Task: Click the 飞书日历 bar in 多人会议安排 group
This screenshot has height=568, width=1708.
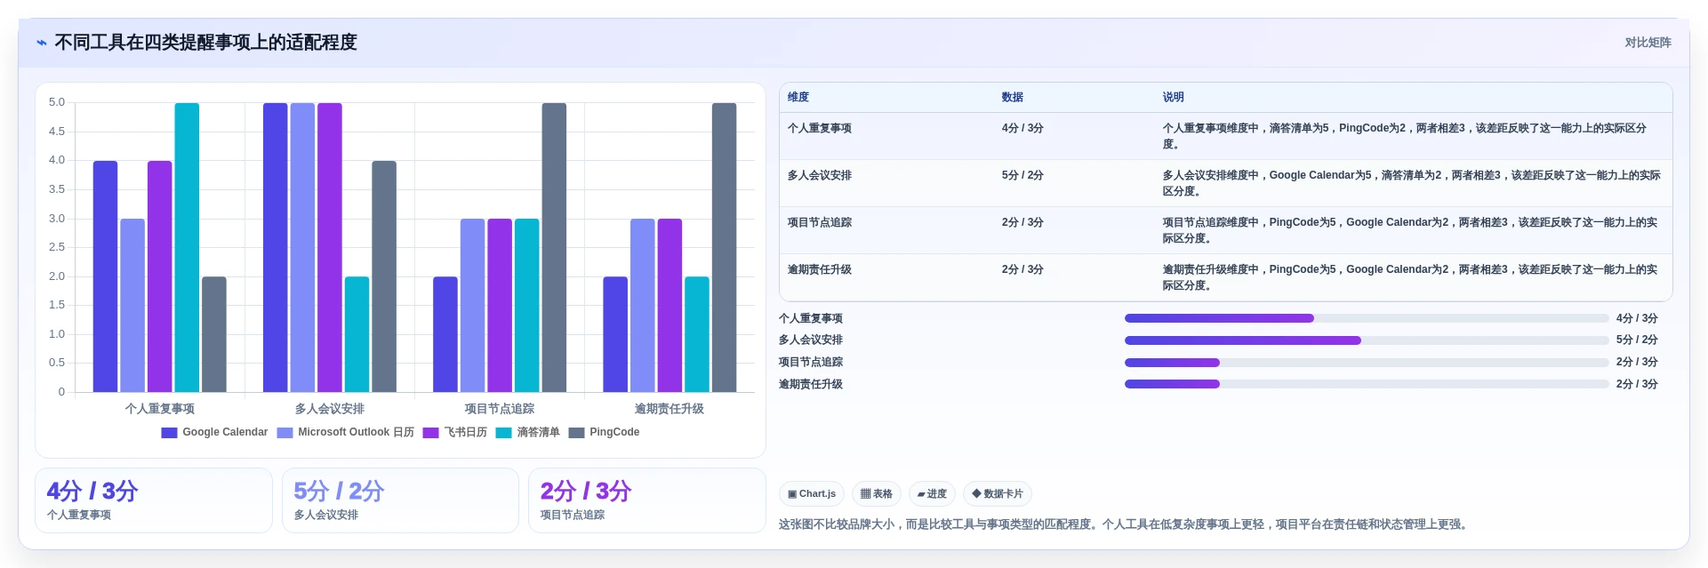Action: 330,247
